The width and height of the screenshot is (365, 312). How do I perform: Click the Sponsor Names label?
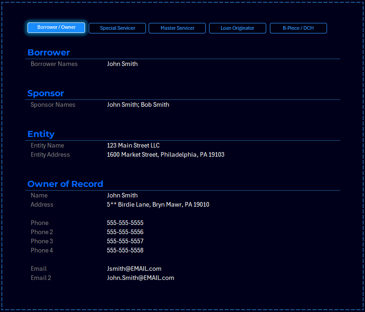[x=53, y=105]
